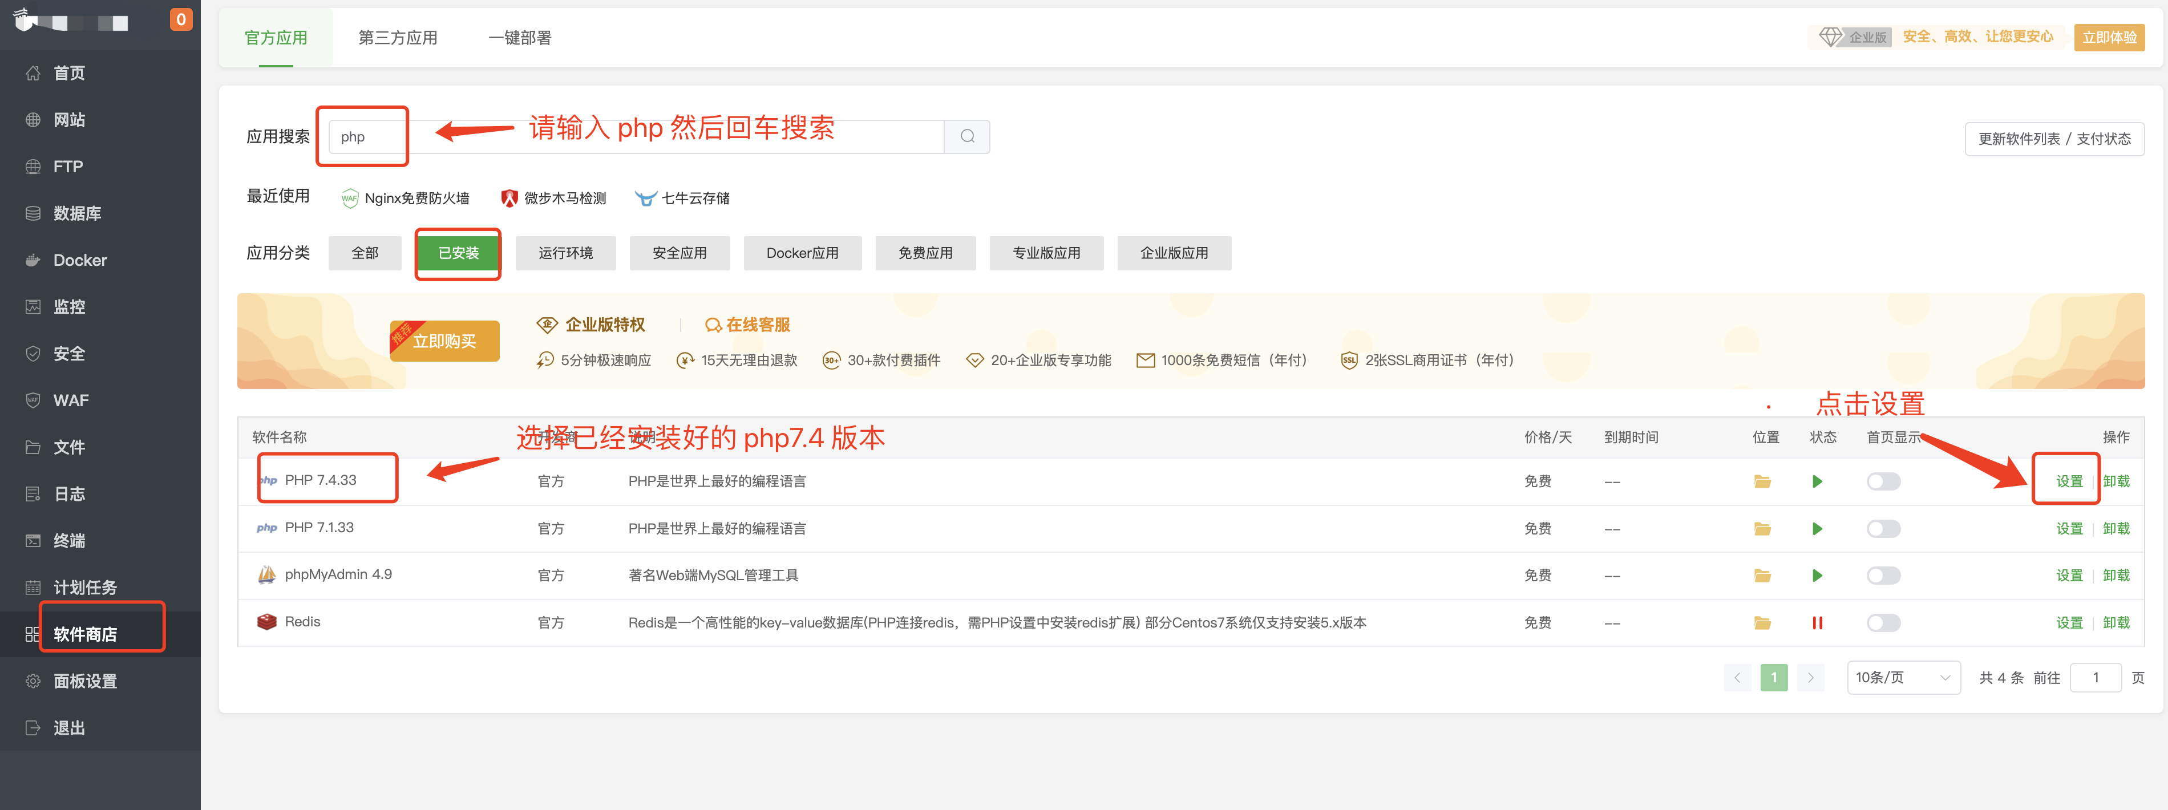
Task: Toggle homepage display for PHP 7.4.33
Action: tap(1883, 481)
